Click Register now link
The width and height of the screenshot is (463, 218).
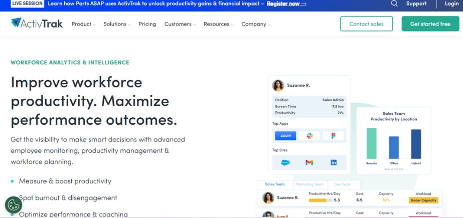(286, 4)
